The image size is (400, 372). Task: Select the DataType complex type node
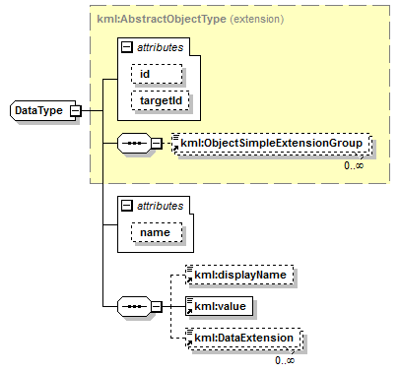pyautogui.click(x=43, y=111)
